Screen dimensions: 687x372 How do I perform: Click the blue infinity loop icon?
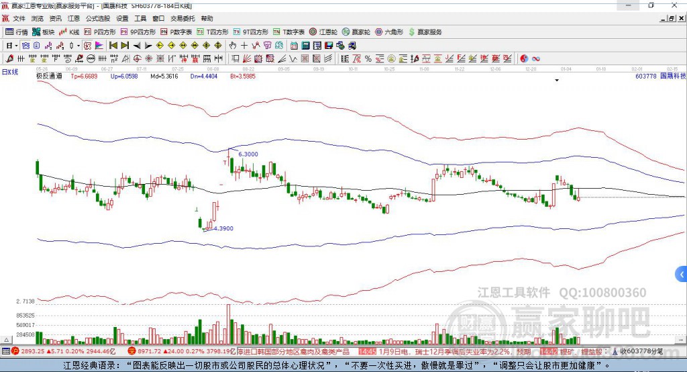coord(536,58)
